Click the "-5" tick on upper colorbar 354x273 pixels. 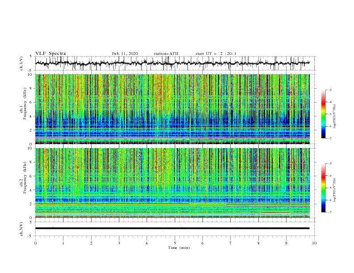[x=330, y=114]
